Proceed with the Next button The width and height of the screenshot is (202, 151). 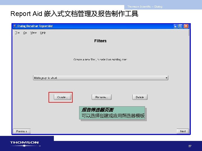[x=183, y=131]
